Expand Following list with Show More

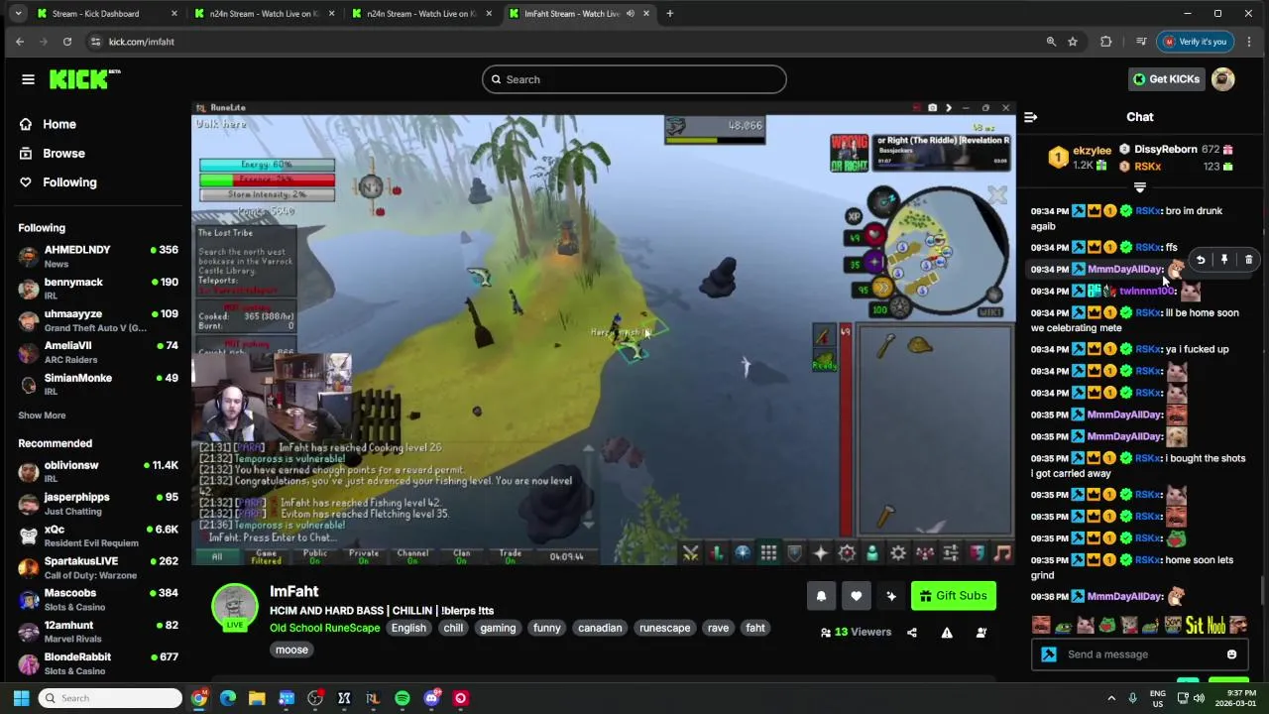42,416
